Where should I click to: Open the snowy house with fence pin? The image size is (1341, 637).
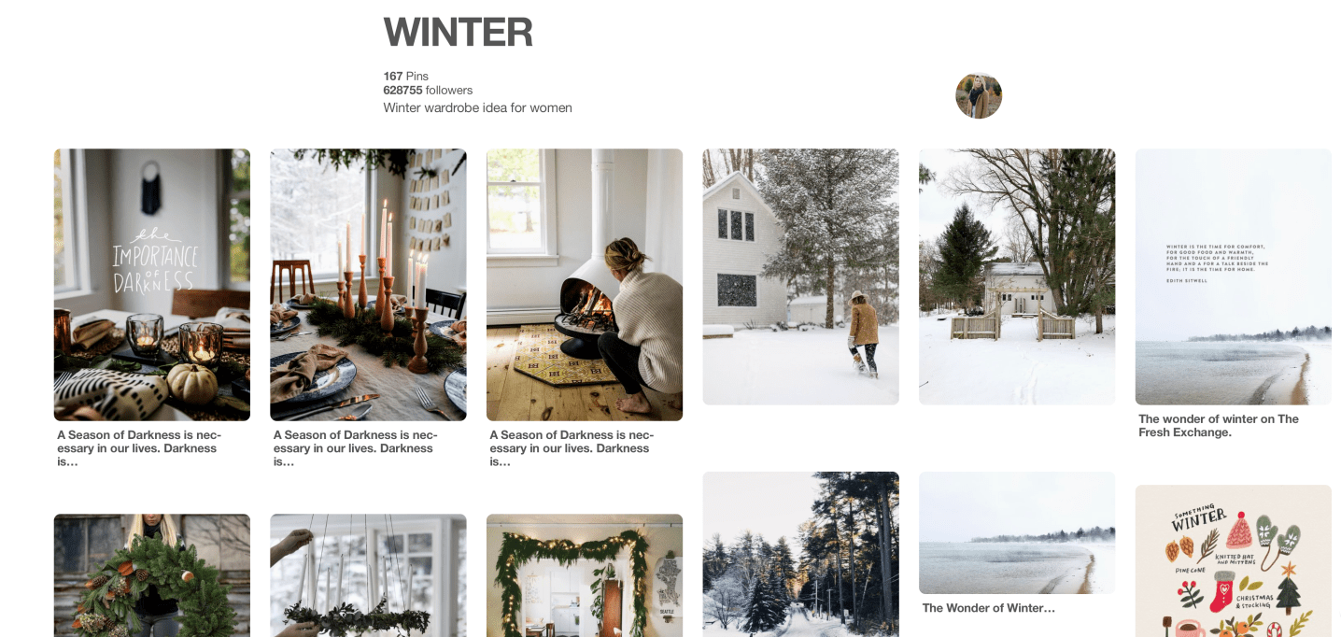pos(1017,276)
